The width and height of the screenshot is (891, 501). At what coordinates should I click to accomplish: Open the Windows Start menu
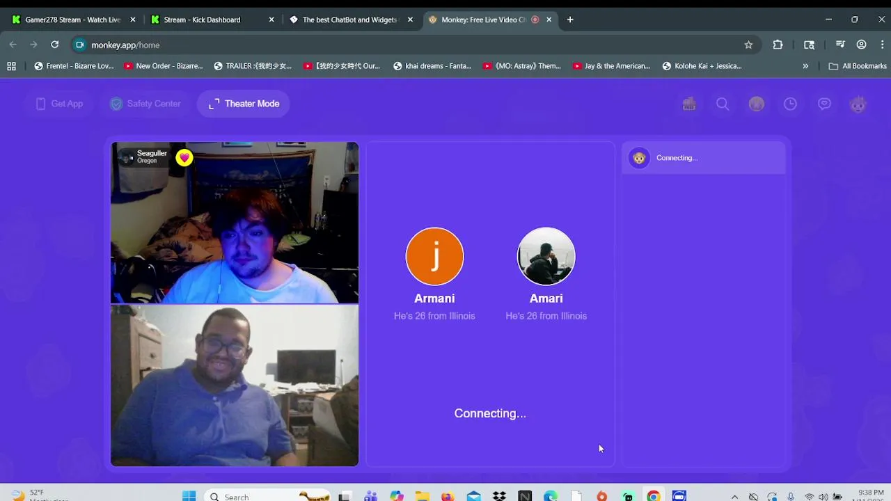[x=189, y=496]
